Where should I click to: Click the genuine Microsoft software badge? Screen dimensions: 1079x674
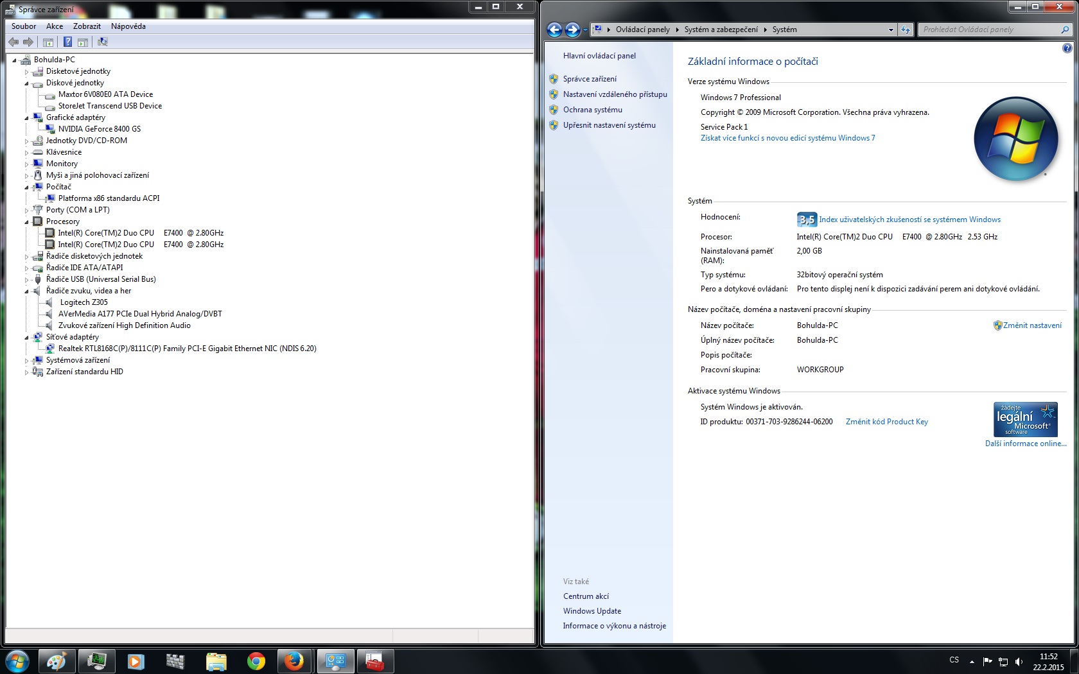coord(1026,419)
